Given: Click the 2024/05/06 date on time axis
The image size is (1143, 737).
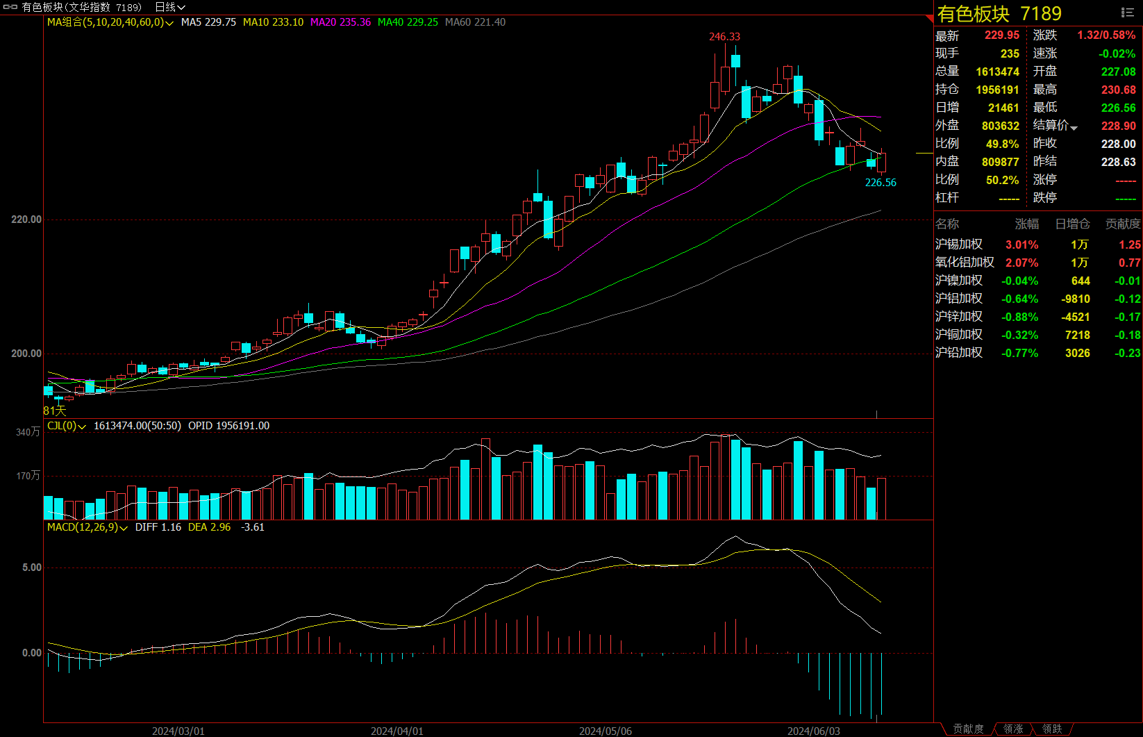Looking at the screenshot, I should point(606,731).
